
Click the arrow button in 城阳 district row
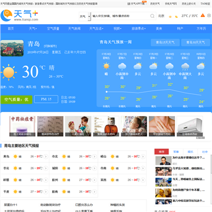94,168
